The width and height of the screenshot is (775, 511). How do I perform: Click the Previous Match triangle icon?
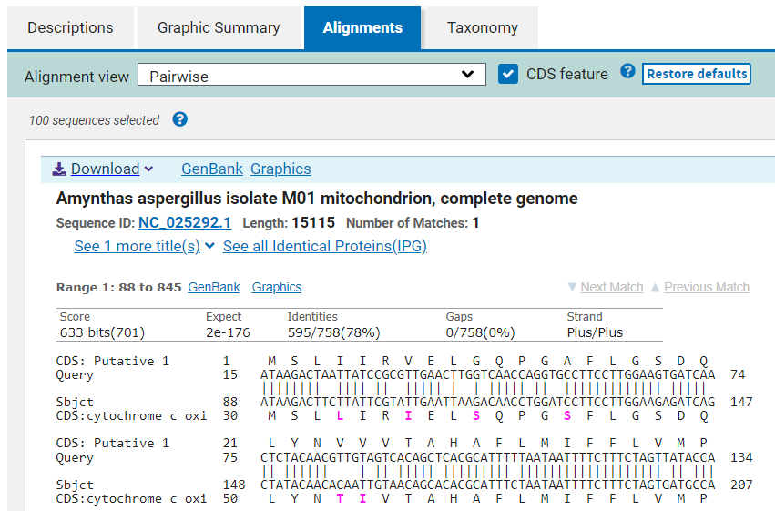tap(655, 287)
